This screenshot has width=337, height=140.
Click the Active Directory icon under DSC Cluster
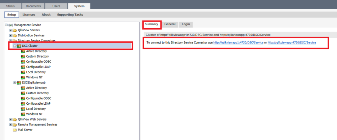point(23,51)
